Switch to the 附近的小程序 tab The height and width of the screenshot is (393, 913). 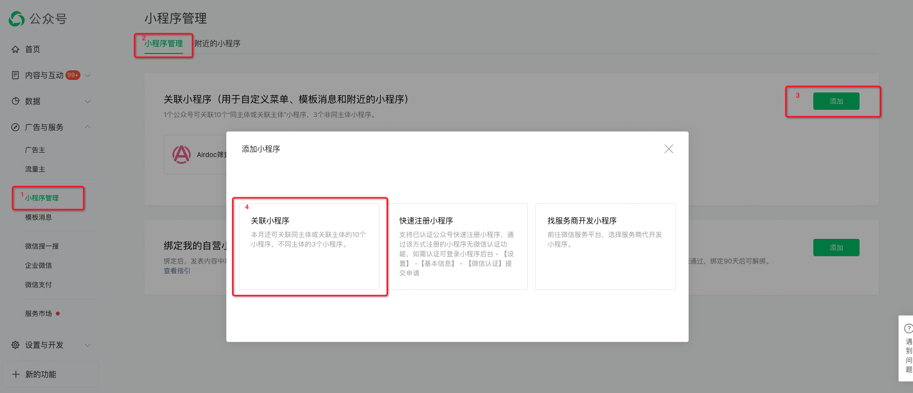coord(217,43)
